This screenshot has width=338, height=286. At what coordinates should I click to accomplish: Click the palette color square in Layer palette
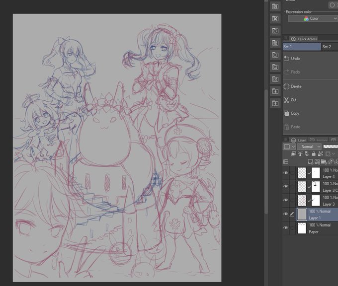click(x=287, y=146)
